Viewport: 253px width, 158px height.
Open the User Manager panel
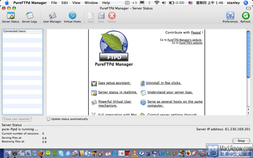click(x=52, y=17)
